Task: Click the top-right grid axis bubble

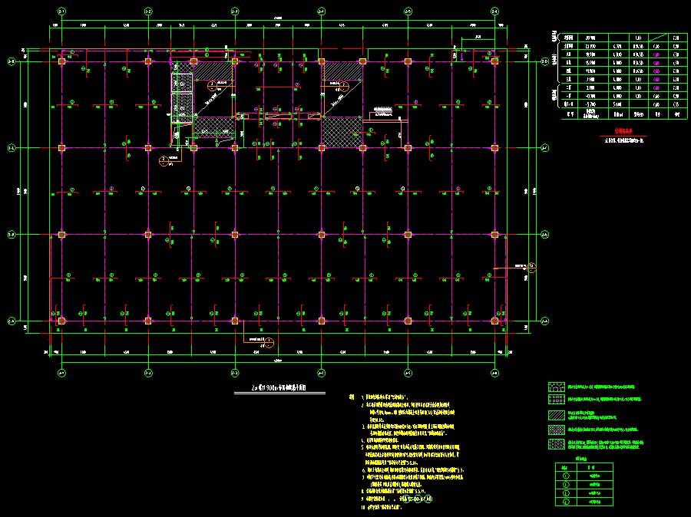Action: [x=495, y=12]
